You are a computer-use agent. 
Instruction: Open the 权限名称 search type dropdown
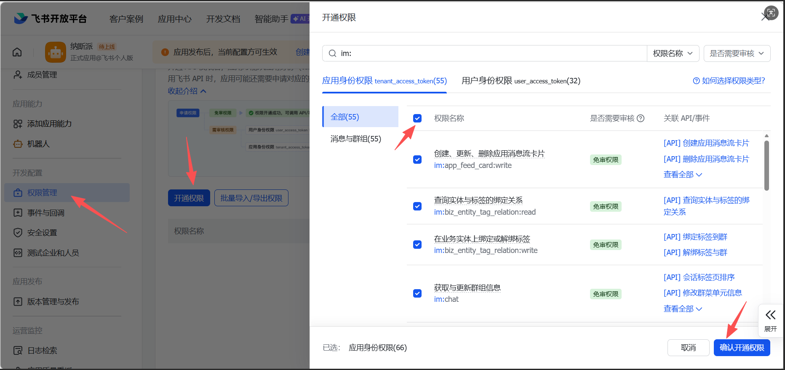[673, 53]
